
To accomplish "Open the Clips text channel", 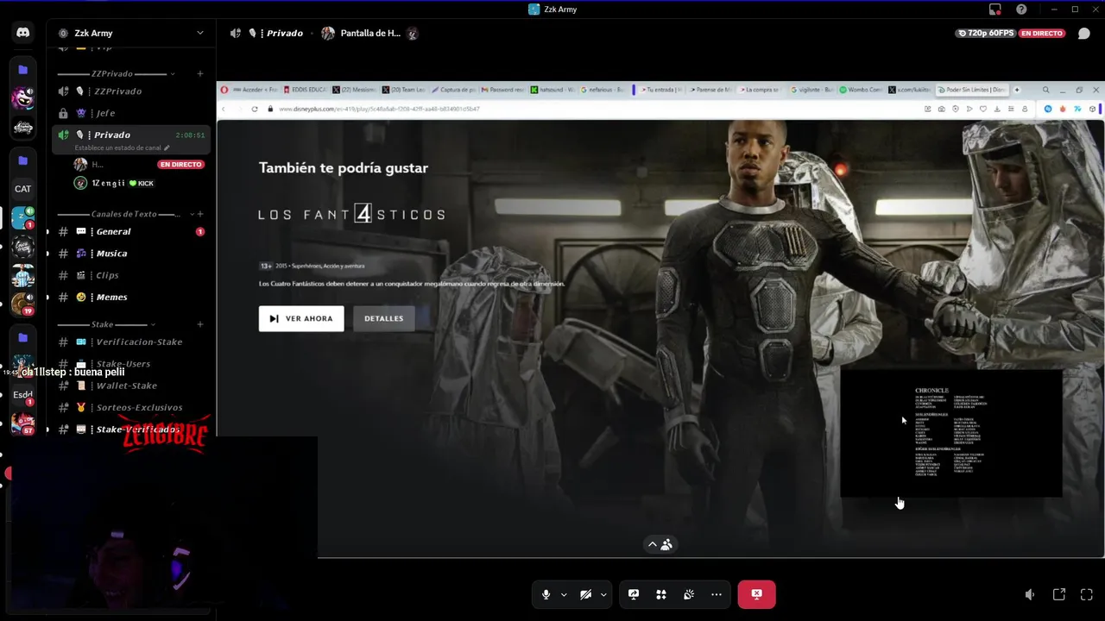I will (131, 275).
